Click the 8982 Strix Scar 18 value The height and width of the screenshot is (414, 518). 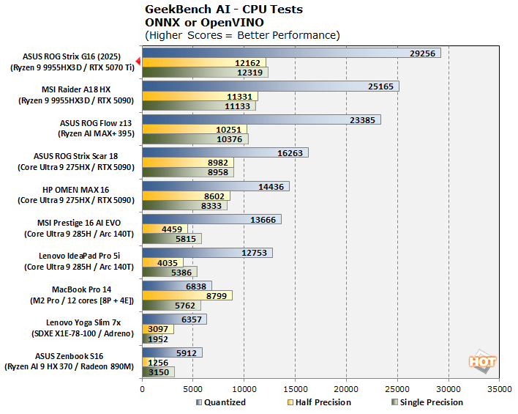(218, 163)
